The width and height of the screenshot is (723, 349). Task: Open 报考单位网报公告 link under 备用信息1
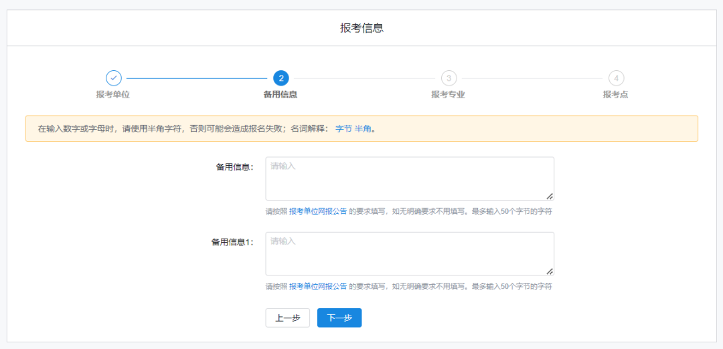point(318,286)
